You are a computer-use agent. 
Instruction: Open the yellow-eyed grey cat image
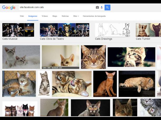(90, 108)
